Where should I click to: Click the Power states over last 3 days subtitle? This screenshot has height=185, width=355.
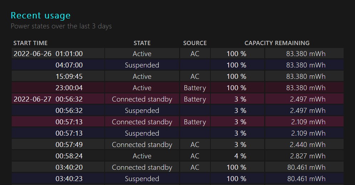point(61,26)
